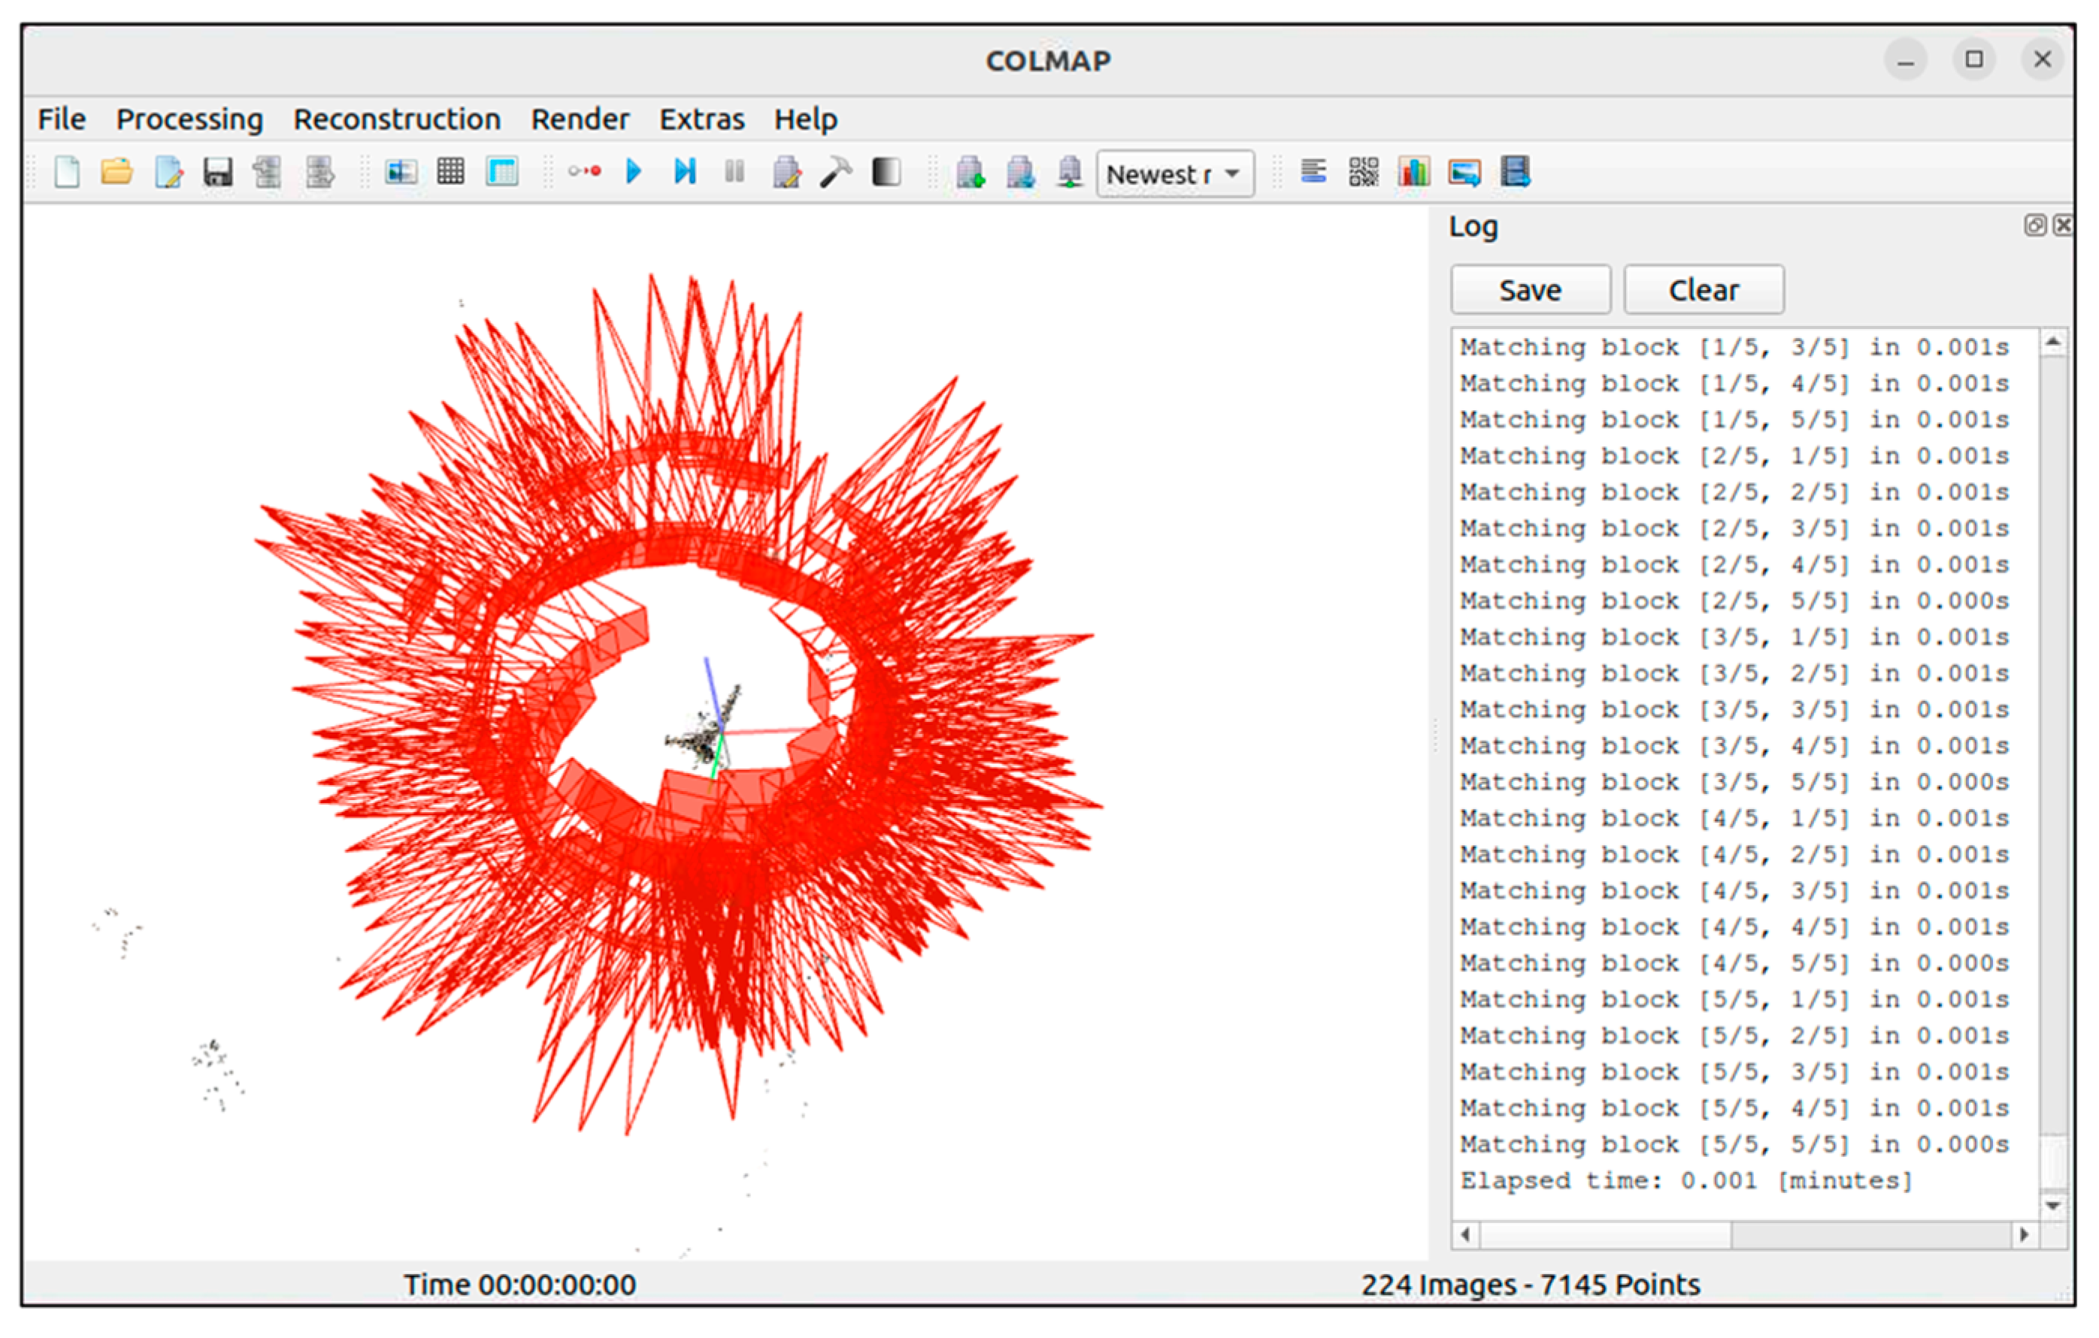Open project using the folder icon
The image size is (2099, 1338).
click(117, 171)
